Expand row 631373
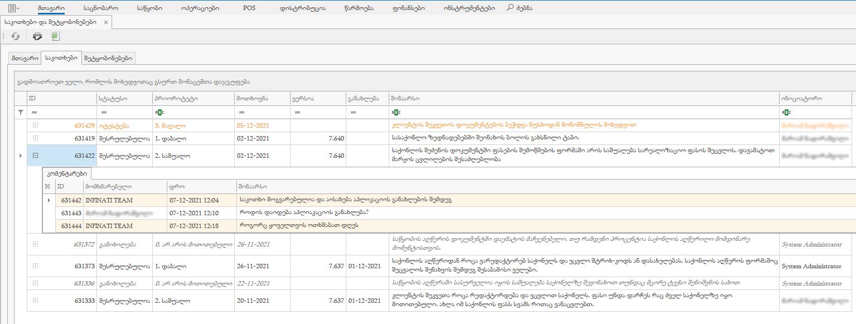Image resolution: width=856 pixels, height=324 pixels. click(35, 266)
